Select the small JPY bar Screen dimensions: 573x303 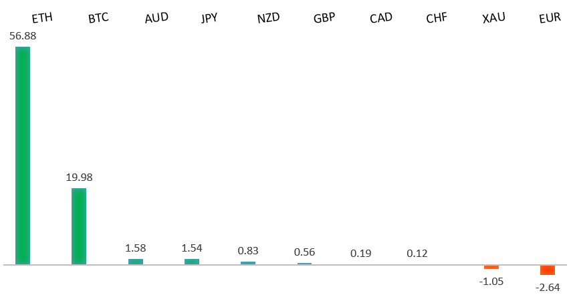pos(192,262)
